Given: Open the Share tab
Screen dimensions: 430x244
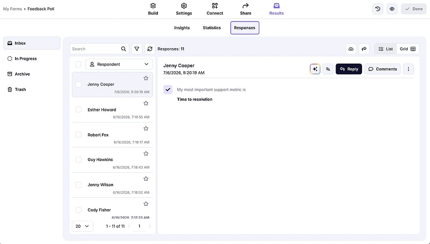Looking at the screenshot, I should 246,9.
